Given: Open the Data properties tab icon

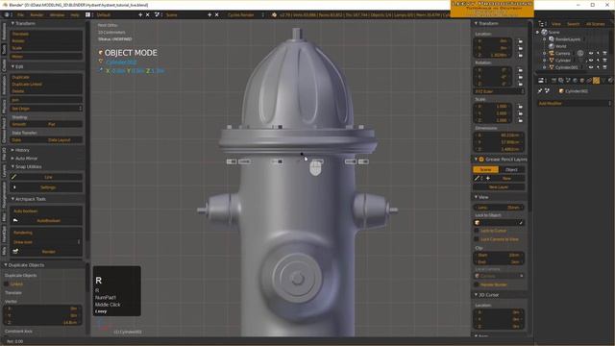Looking at the screenshot, I should coord(603,81).
